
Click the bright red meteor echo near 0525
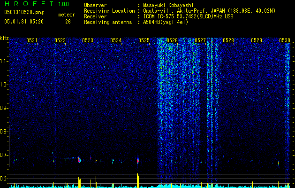point(138,161)
